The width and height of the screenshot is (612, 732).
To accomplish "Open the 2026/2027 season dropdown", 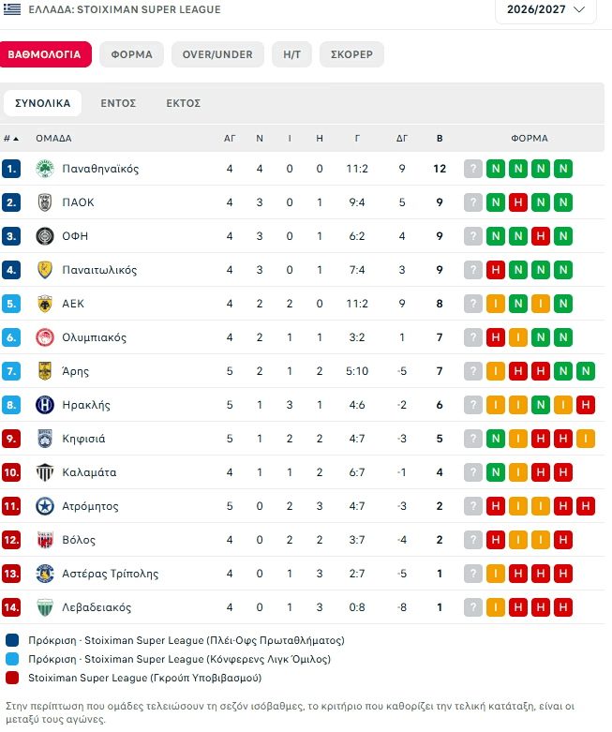I will [545, 9].
